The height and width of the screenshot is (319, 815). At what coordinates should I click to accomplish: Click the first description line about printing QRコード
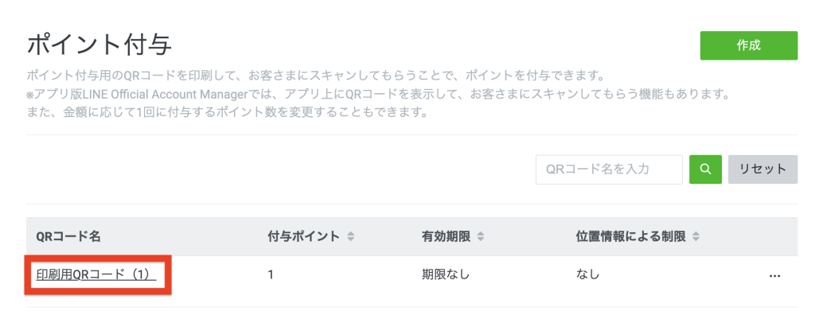tap(316, 77)
